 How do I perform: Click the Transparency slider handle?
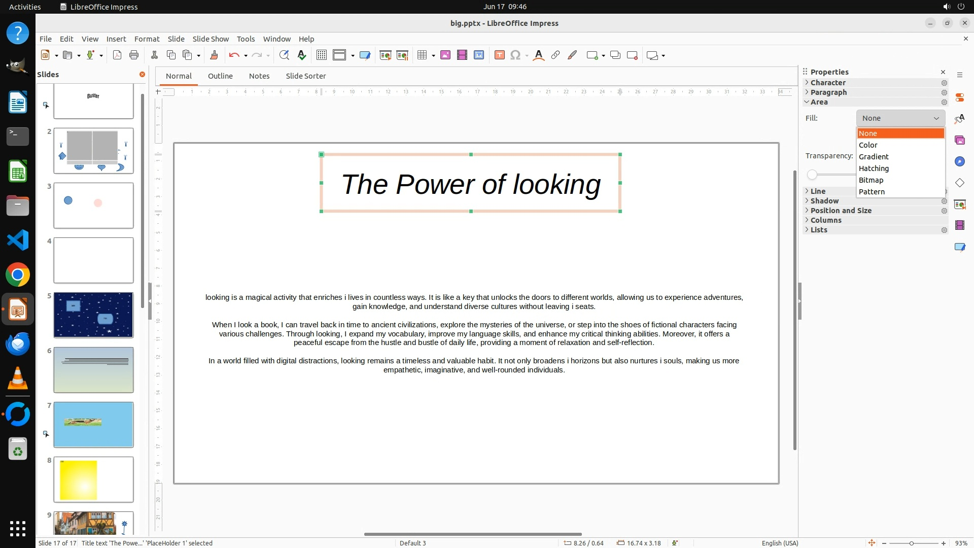812,175
